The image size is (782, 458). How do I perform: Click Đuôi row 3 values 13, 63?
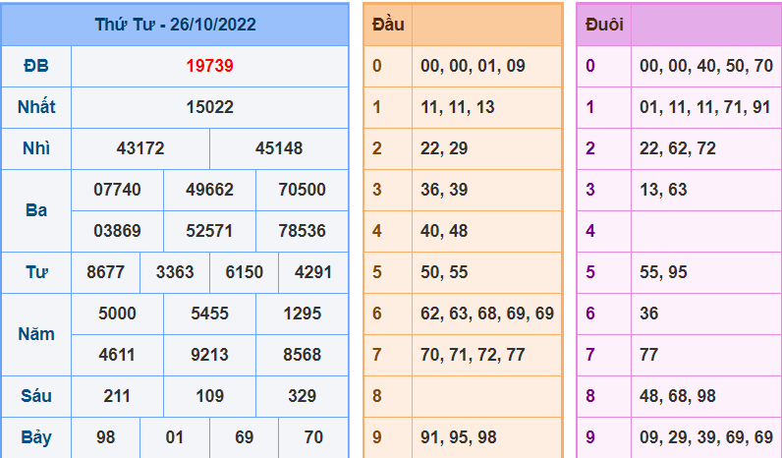click(x=663, y=190)
